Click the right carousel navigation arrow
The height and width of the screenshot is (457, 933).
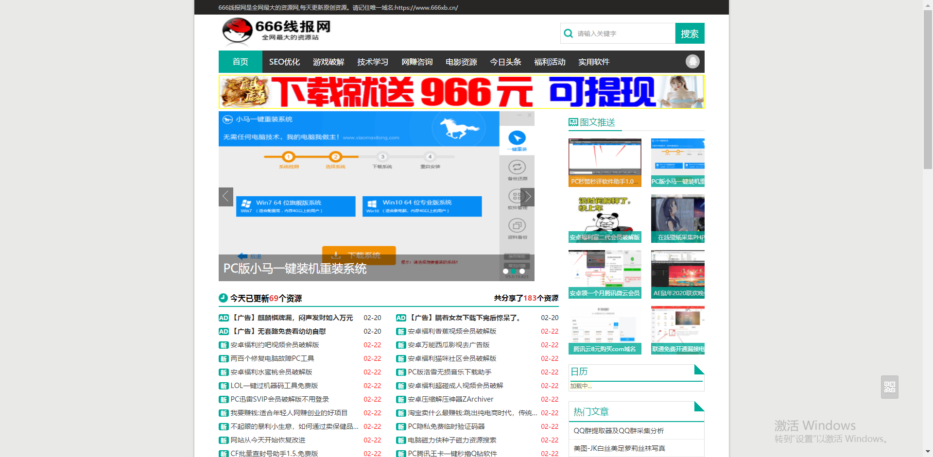click(x=528, y=197)
